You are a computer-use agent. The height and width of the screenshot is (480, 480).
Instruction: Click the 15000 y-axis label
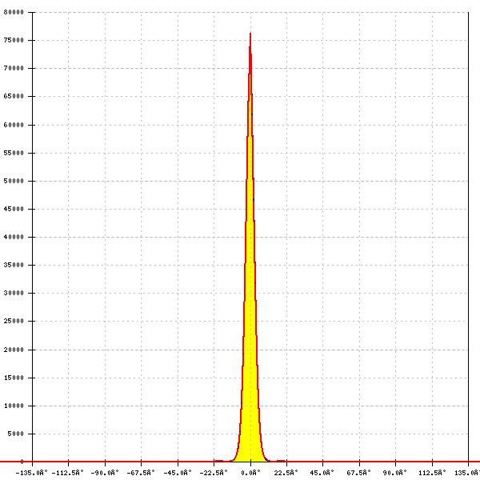14,378
